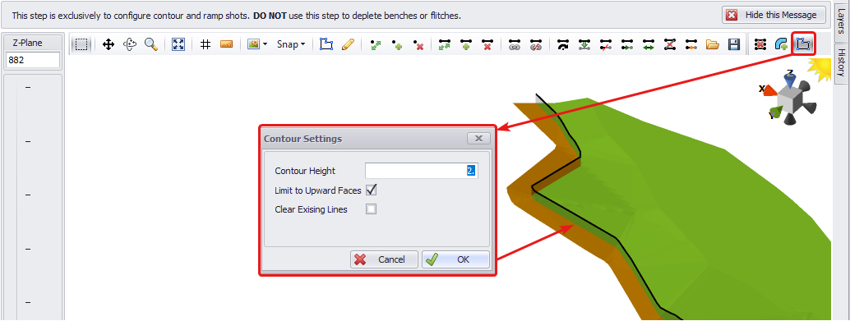The height and width of the screenshot is (321, 850).
Task: Select the magnifying glass zoom tool
Action: tap(150, 44)
